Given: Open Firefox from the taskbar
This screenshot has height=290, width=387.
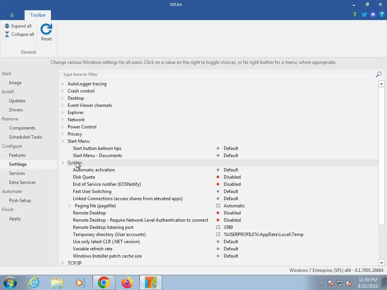Looking at the screenshot, I should click(x=127, y=282).
